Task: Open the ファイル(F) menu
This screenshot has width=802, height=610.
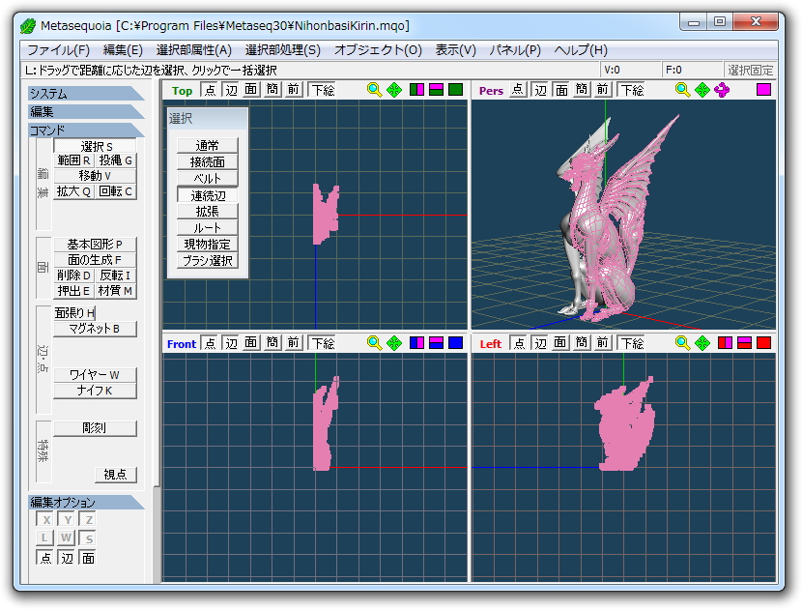Action: coord(58,50)
